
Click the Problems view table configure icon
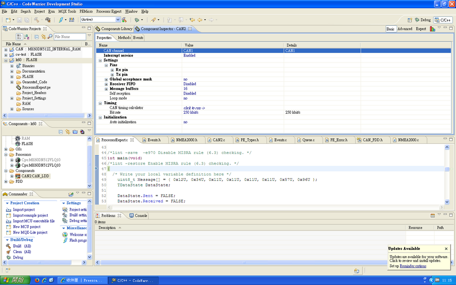tap(432, 216)
